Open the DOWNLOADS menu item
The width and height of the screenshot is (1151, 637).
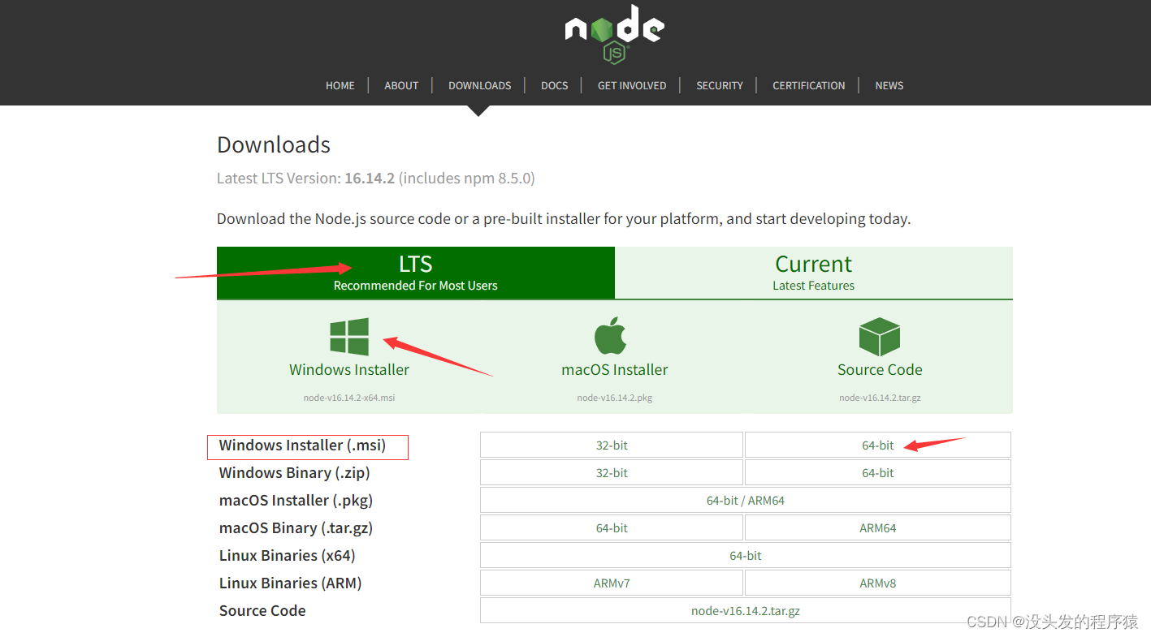point(480,85)
